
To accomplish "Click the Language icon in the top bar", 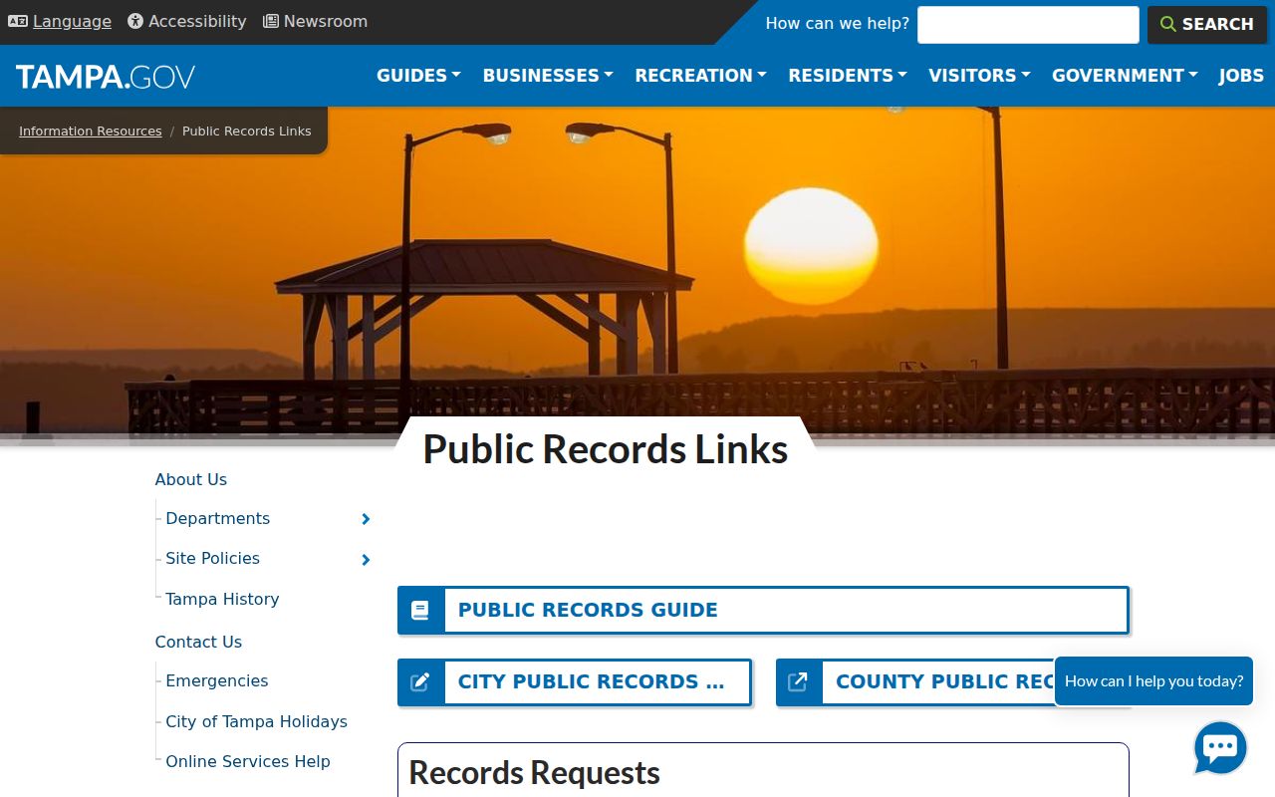I will [18, 21].
